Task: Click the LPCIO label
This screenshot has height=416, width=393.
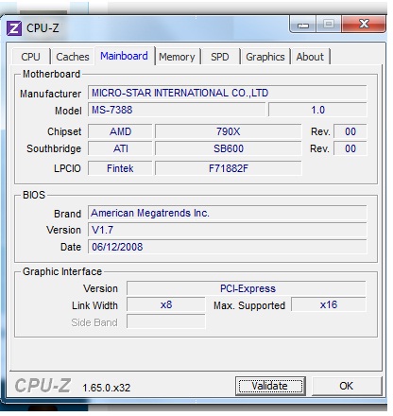Action: coord(67,168)
